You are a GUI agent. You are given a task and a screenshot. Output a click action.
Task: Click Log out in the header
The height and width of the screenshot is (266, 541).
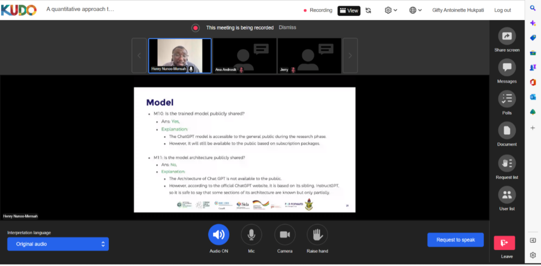tap(502, 10)
